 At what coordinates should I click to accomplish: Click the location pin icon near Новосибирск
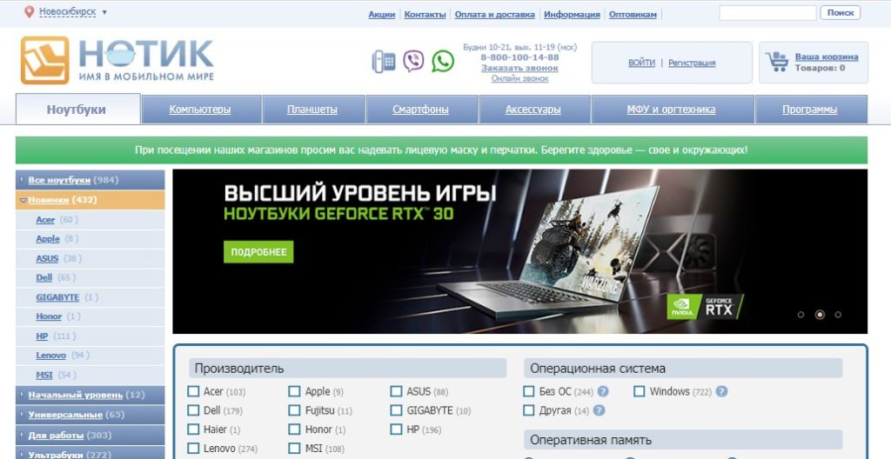click(30, 12)
